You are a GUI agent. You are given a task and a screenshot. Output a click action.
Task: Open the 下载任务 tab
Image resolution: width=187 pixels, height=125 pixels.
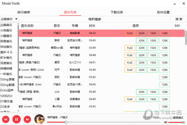(x=117, y=12)
